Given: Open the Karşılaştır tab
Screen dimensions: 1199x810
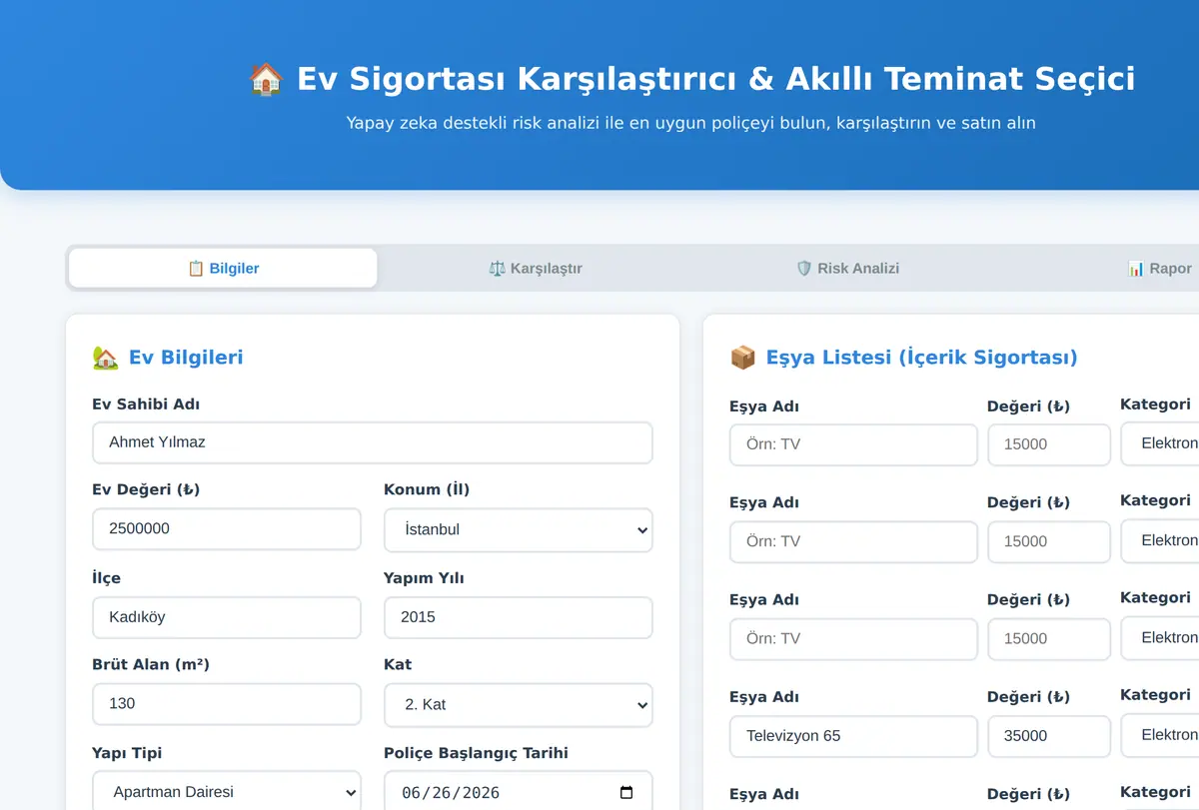Looking at the screenshot, I should pyautogui.click(x=535, y=268).
